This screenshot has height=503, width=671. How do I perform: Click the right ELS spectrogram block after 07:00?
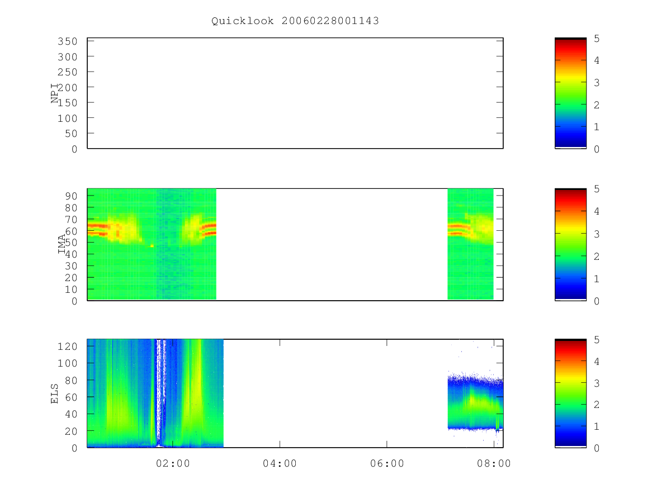(x=475, y=402)
